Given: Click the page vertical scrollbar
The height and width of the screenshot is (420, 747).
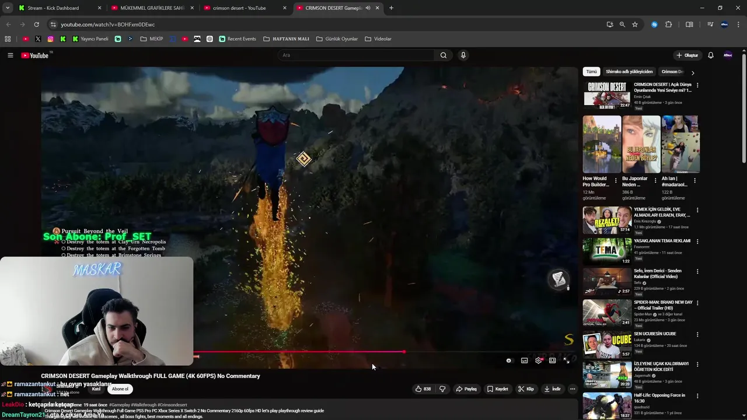Looking at the screenshot, I should coord(743,108).
